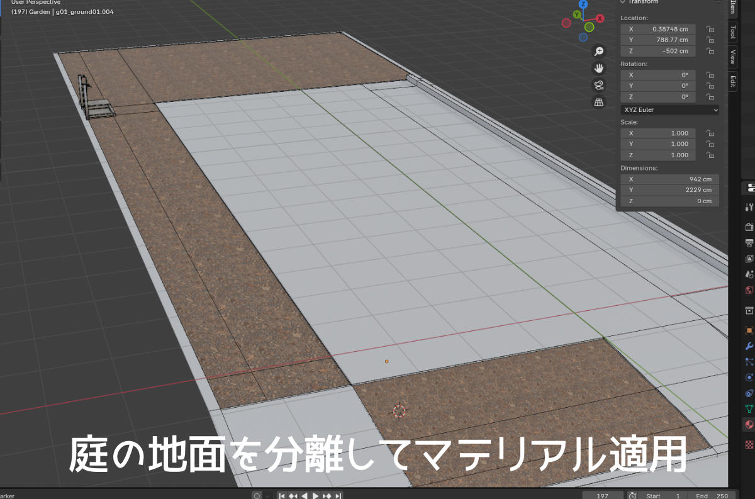
Task: Click the Location Y 788.77 cm field
Action: 659,40
